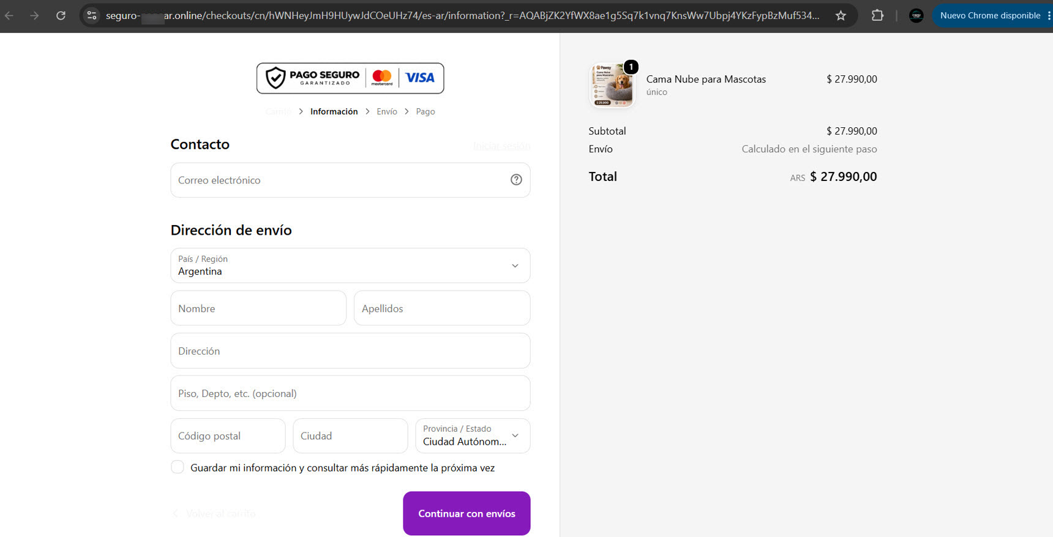Go to the Pago breadcrumb step
The image size is (1053, 537).
[x=425, y=111]
